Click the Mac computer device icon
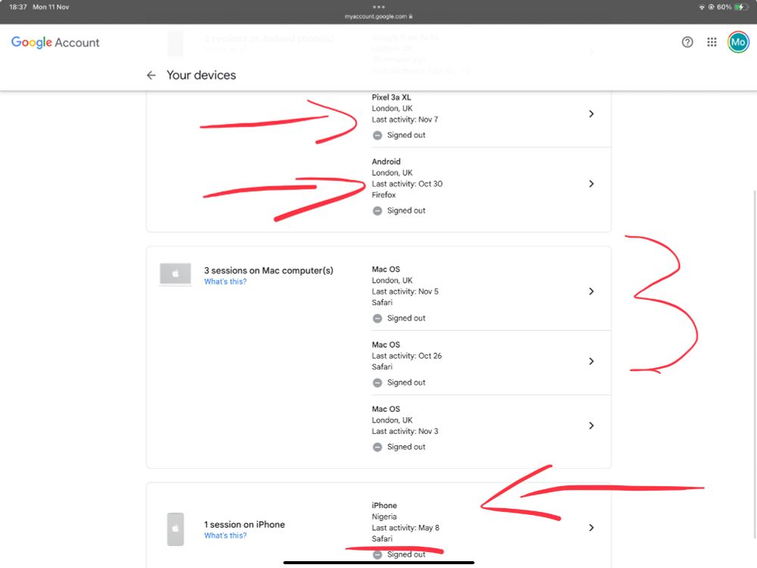Viewport: 757px width, 568px height. (x=176, y=274)
